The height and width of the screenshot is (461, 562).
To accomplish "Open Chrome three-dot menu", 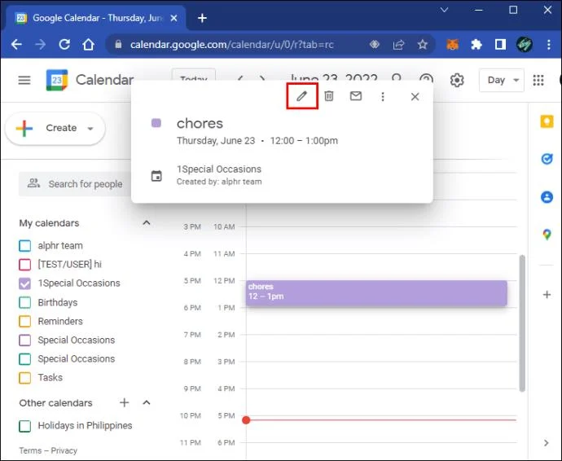I will [x=549, y=45].
